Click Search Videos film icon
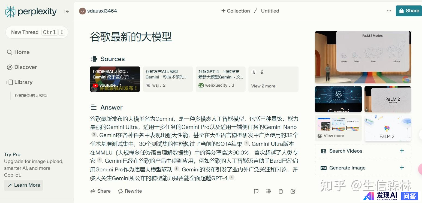This screenshot has width=422, height=203. (x=324, y=151)
